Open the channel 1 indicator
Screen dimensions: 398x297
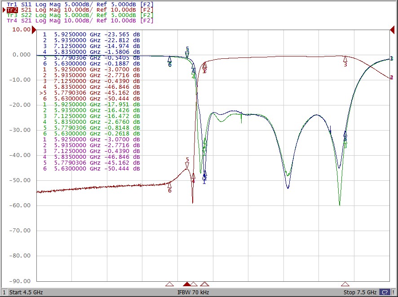[4, 292]
